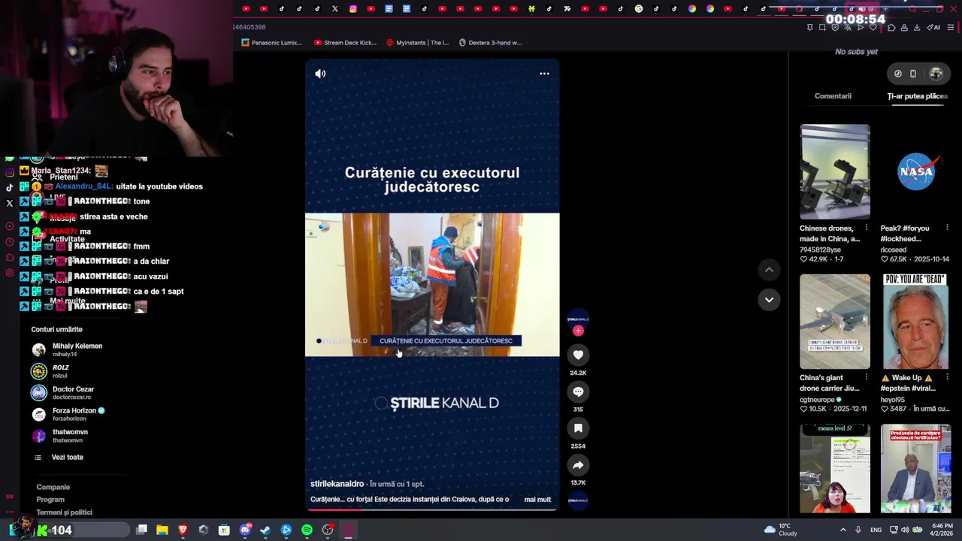
Task: Open Steam from the taskbar
Action: [x=265, y=530]
